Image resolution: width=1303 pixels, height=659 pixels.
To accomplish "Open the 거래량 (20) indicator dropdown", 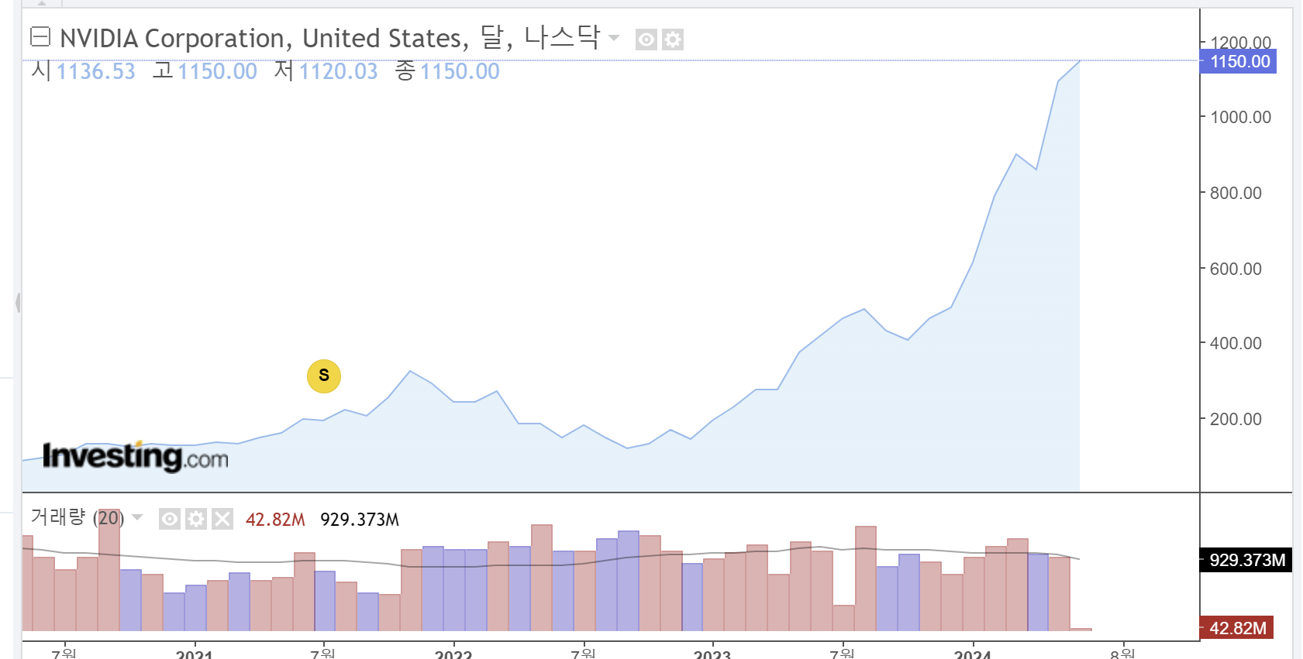I will coord(137,519).
